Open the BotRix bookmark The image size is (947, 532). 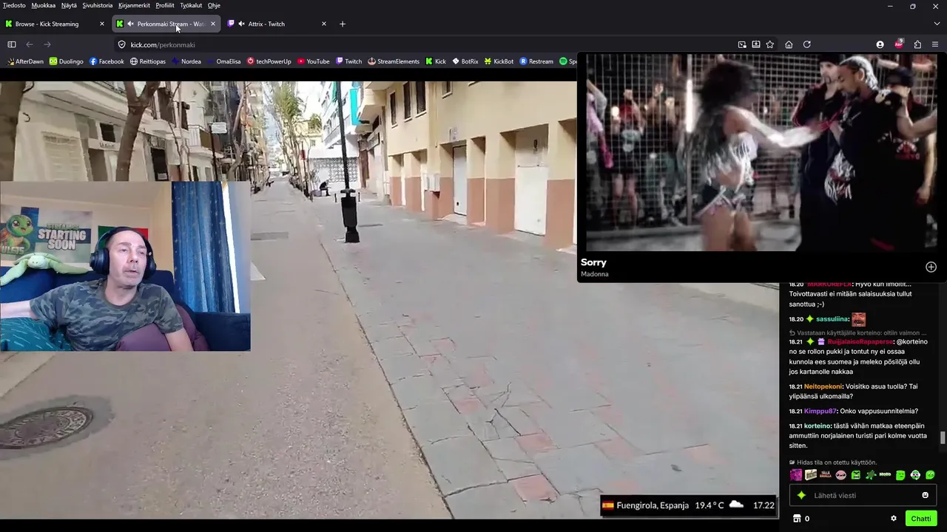pos(465,61)
